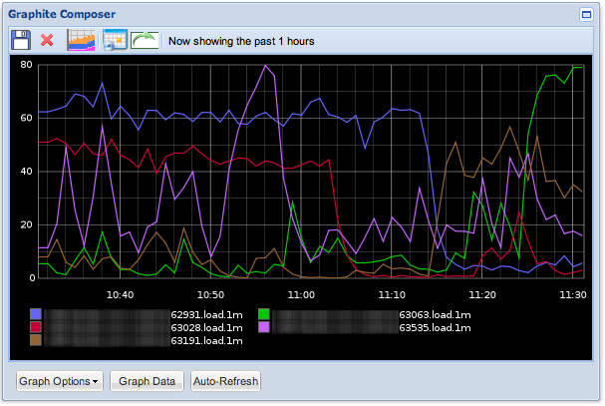Image resolution: width=605 pixels, height=406 pixels.
Task: Click the Graphite Composer title text
Action: (x=62, y=15)
